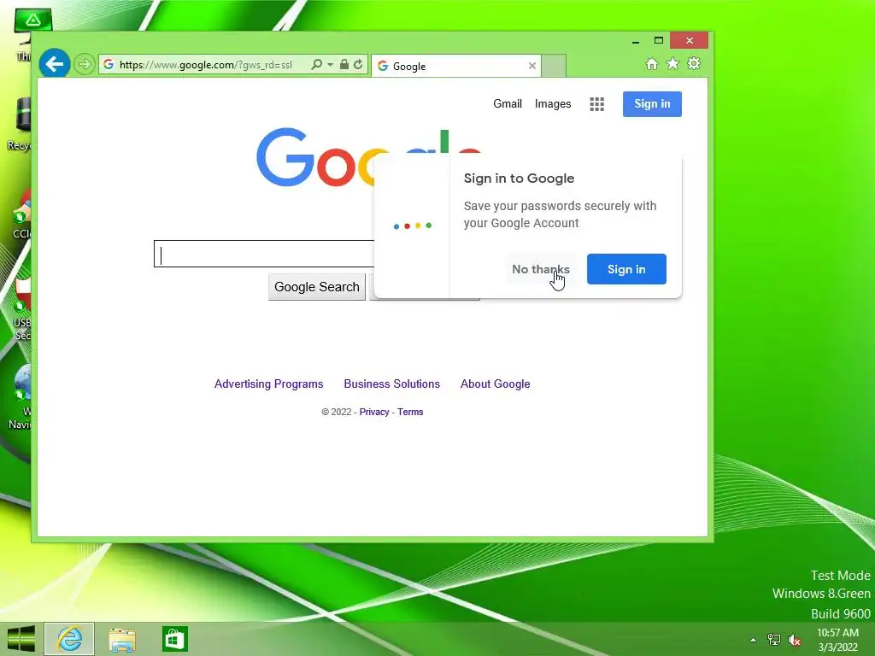Viewport: 875px width, 656px height.
Task: Click the browser Forward arrow button
Action: [85, 65]
